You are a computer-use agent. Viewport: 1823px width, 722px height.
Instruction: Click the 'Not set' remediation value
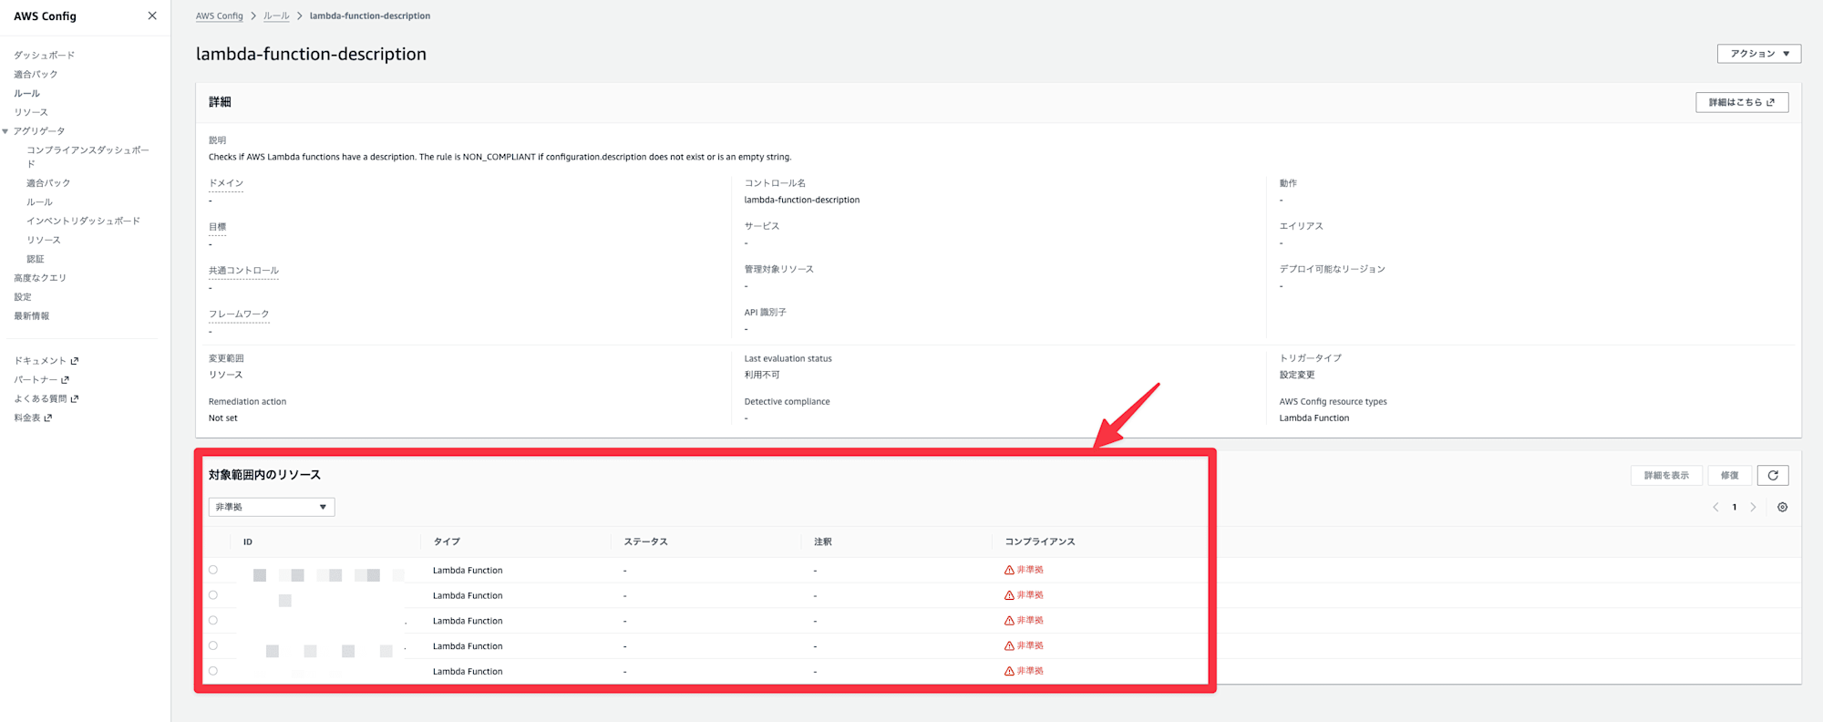[223, 418]
